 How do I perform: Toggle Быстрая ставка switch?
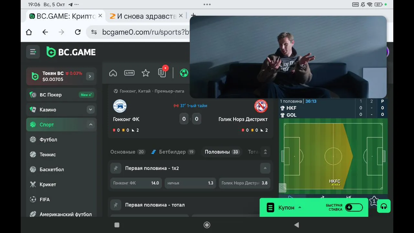[354, 207]
